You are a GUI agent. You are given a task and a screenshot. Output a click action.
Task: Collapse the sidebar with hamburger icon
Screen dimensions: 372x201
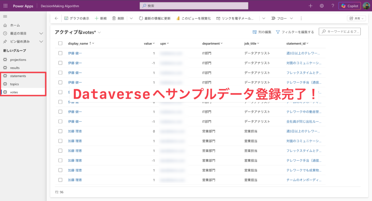(x=5, y=17)
